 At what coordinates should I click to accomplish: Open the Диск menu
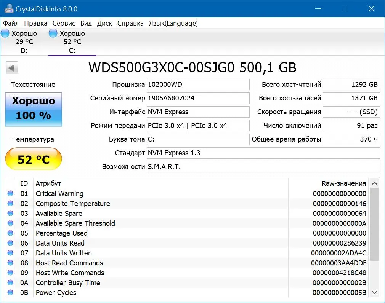104,23
